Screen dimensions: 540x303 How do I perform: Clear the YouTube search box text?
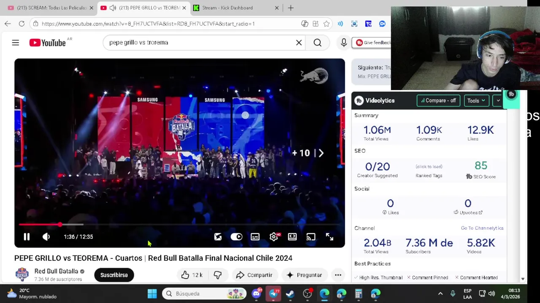click(299, 43)
